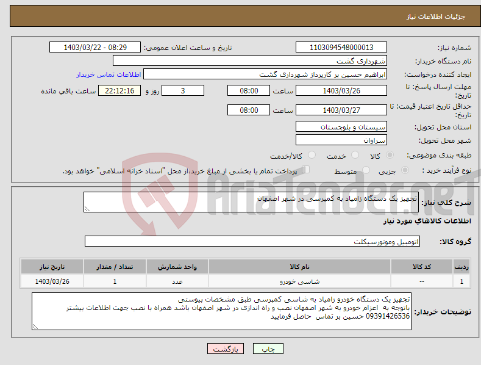Select the جزیی purchase type radio
This screenshot has height=365, width=481.
coord(405,170)
